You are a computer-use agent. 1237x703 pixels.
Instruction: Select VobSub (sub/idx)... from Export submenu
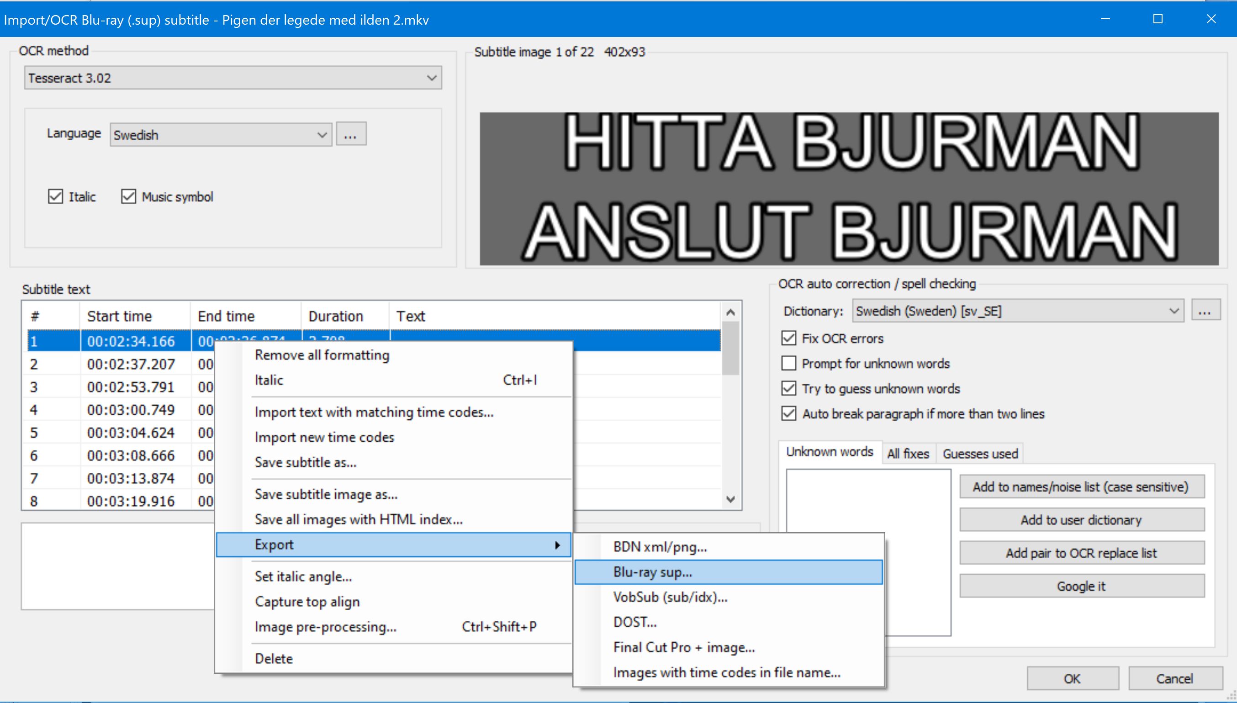point(670,597)
